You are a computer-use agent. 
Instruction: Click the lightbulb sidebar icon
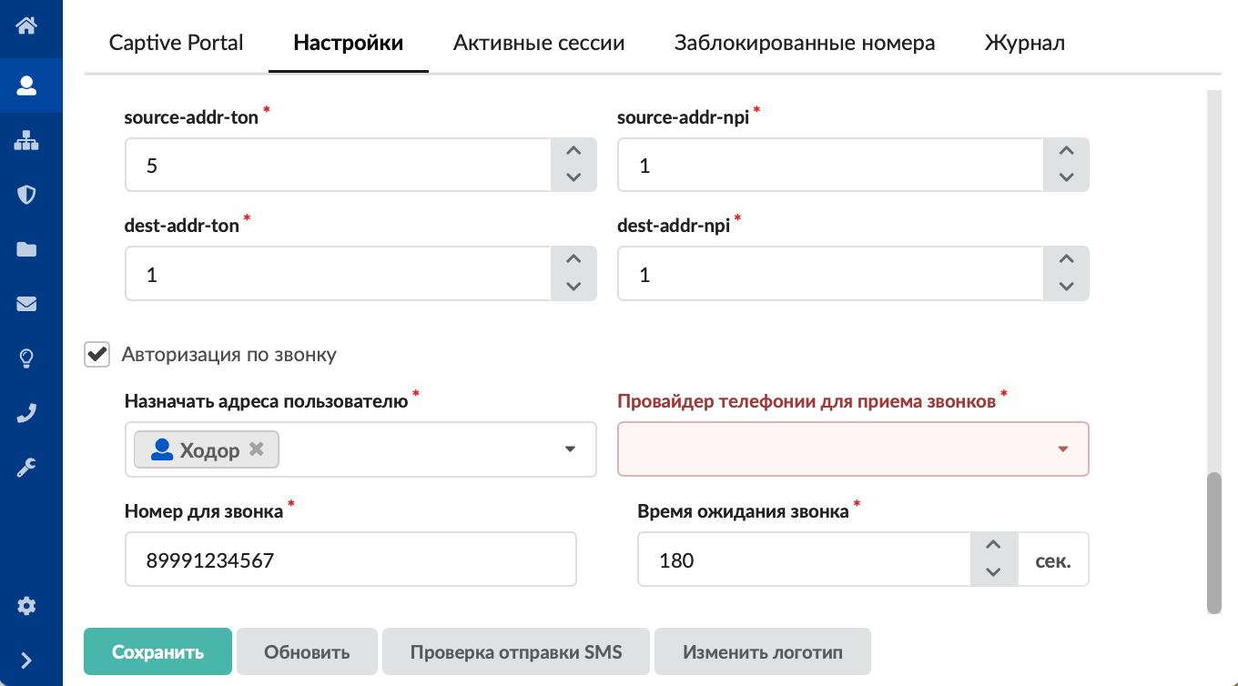pyautogui.click(x=26, y=358)
